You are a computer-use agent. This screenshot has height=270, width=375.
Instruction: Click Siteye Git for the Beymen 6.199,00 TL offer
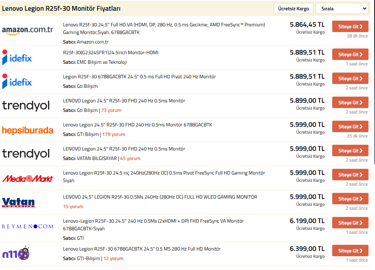350,223
